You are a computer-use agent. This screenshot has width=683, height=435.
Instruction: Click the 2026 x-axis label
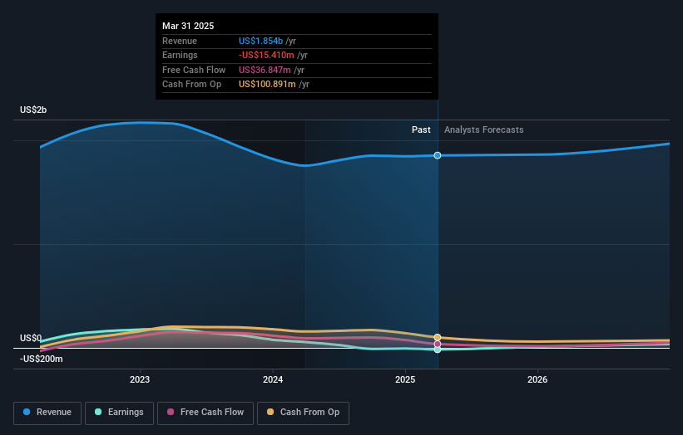pyautogui.click(x=537, y=379)
